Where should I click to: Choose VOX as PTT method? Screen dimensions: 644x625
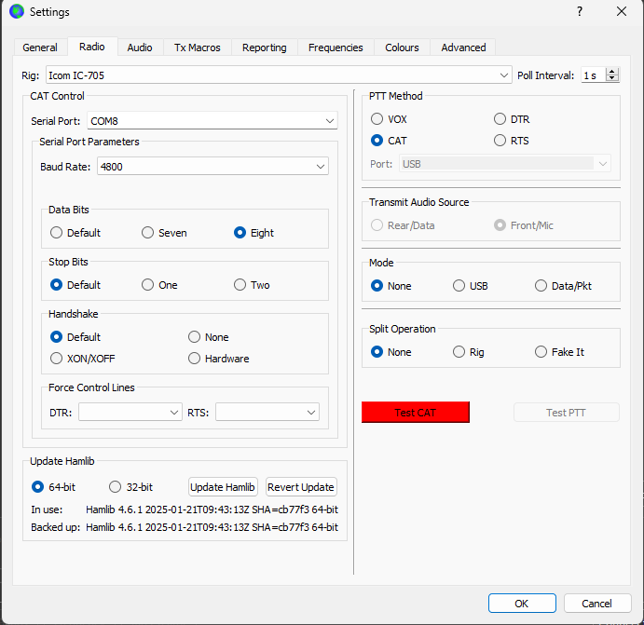pos(389,119)
